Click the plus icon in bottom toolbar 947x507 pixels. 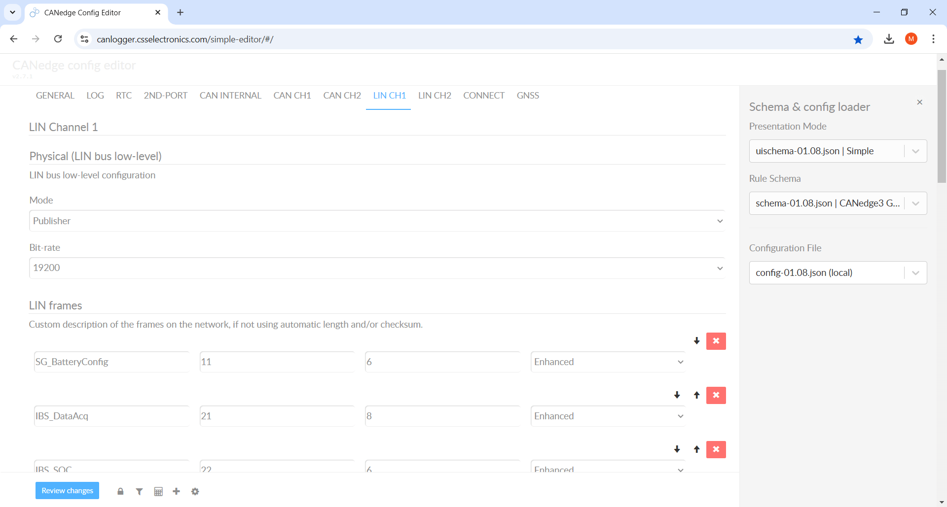coord(177,491)
